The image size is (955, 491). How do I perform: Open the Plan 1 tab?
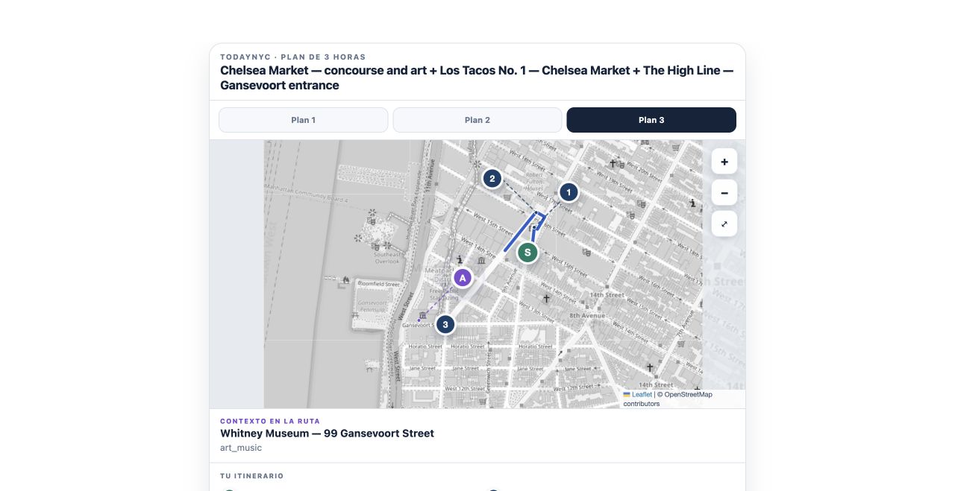tap(303, 120)
